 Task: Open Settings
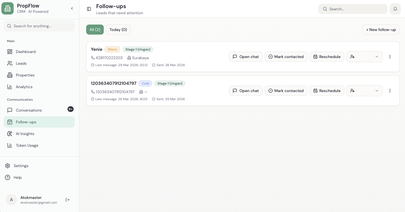pos(39,166)
